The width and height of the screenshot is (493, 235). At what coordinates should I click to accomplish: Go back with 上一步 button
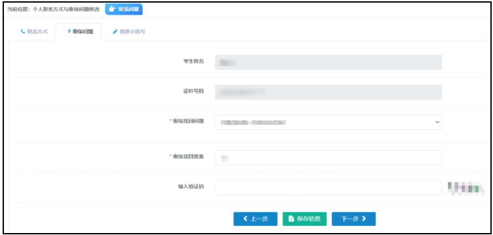[x=255, y=219]
